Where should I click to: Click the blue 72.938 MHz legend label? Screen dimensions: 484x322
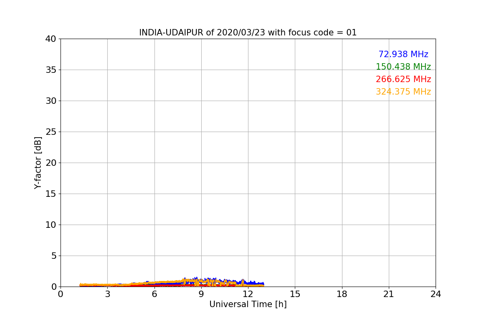[403, 54]
